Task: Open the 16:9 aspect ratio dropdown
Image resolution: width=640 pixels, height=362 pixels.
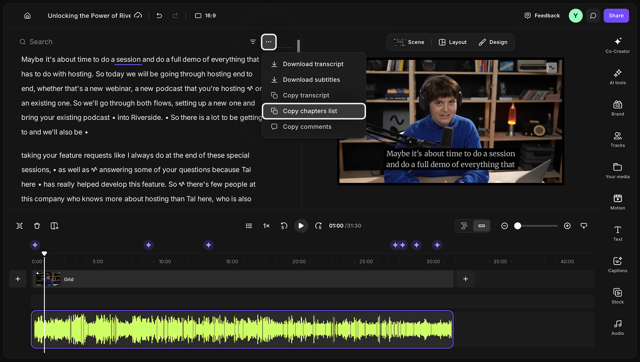Action: (x=205, y=16)
